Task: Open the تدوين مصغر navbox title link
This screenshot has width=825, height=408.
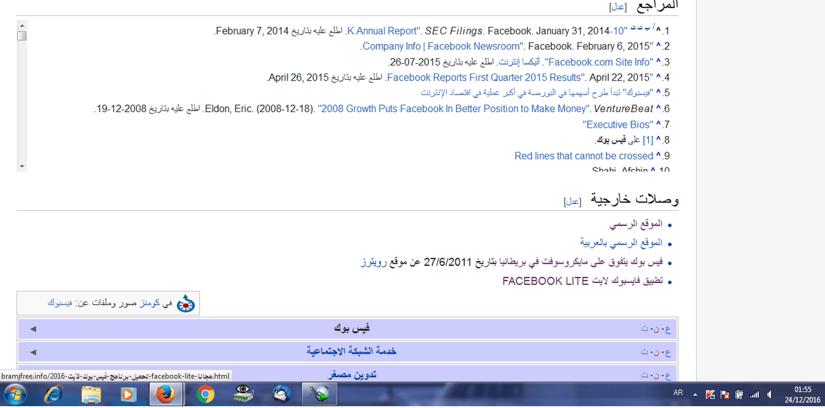Action: tap(353, 374)
